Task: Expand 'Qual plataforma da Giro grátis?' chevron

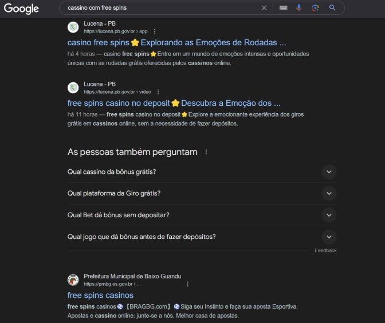Action: coord(329,193)
